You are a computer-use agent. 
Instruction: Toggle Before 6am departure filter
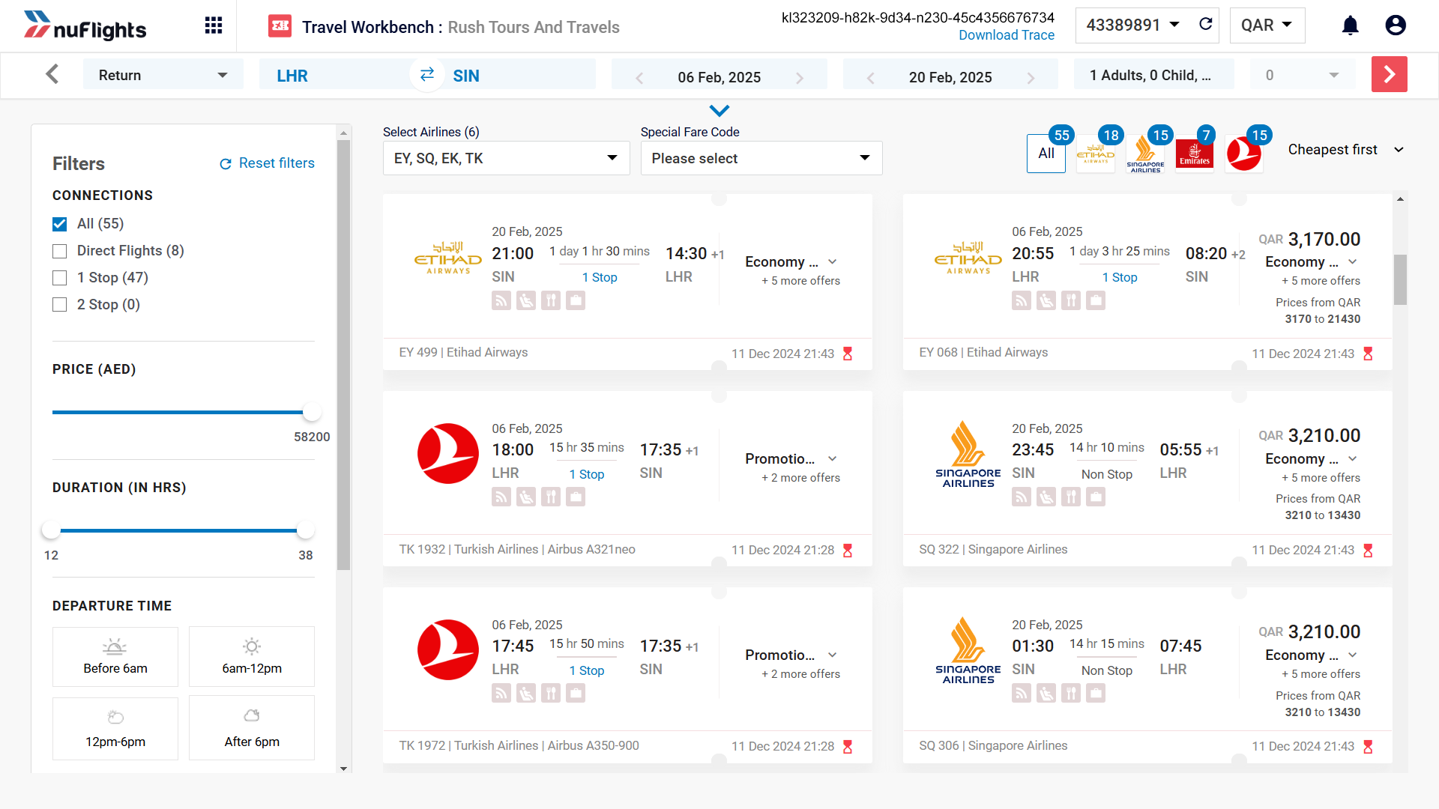tap(115, 657)
